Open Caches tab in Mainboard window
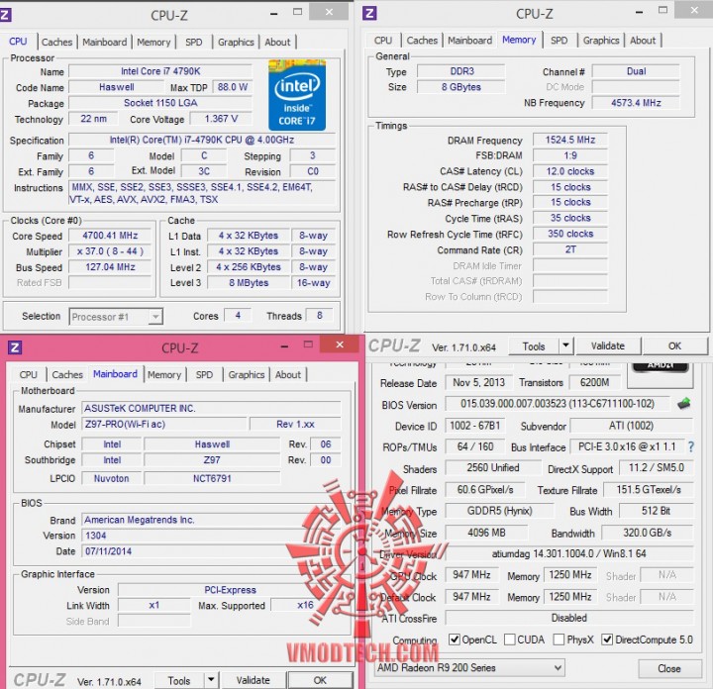This screenshot has width=713, height=689. pyautogui.click(x=67, y=374)
